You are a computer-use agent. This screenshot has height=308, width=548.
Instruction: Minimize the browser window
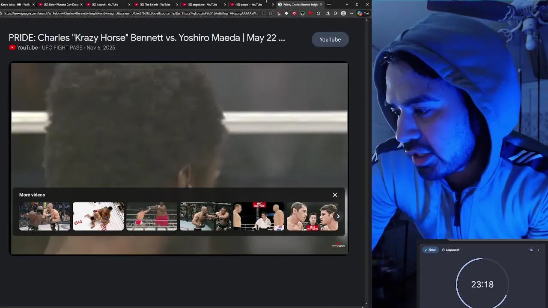pos(347,4)
